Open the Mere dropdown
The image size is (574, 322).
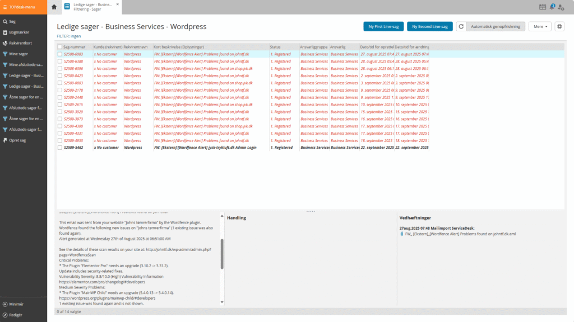click(539, 26)
